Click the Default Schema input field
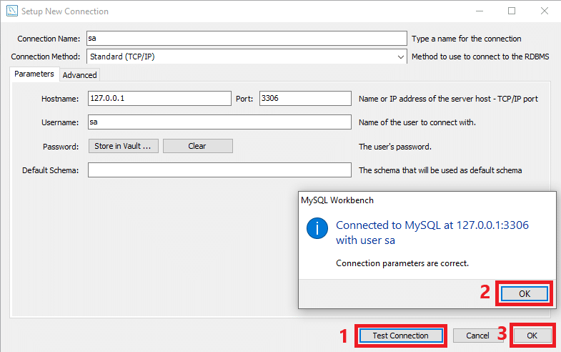 pos(219,170)
